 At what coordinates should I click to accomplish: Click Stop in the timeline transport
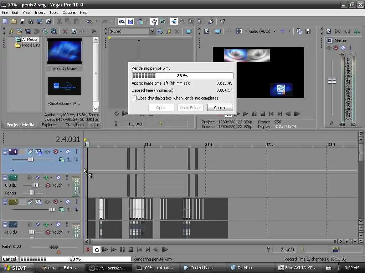click(x=131, y=250)
